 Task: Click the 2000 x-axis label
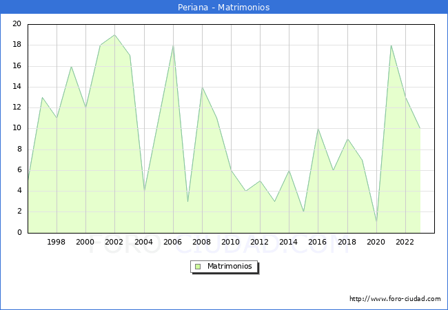pos(85,242)
